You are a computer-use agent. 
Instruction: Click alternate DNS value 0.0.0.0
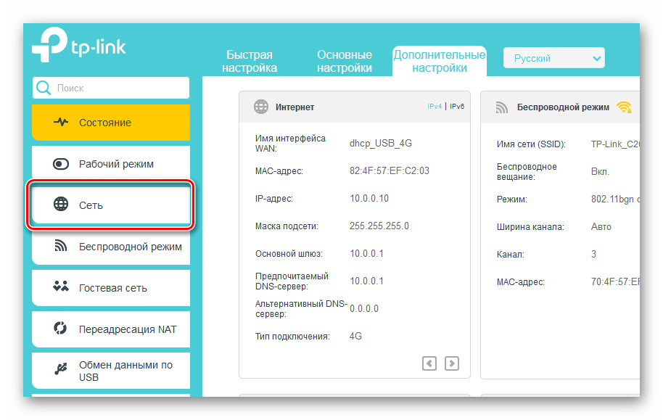click(x=363, y=308)
